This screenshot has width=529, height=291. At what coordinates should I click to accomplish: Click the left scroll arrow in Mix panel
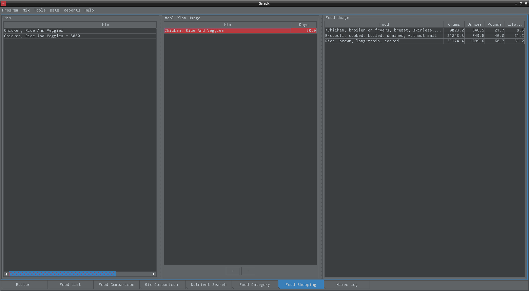6,274
